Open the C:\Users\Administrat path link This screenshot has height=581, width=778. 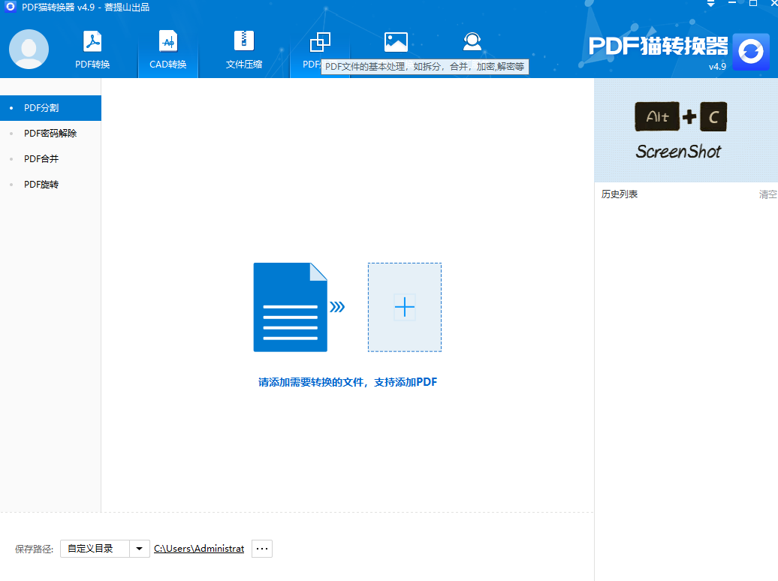[199, 549]
